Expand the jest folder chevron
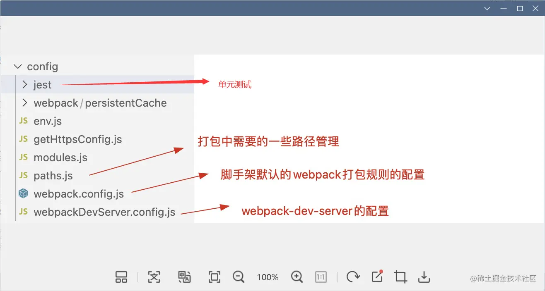This screenshot has width=545, height=291. point(24,84)
